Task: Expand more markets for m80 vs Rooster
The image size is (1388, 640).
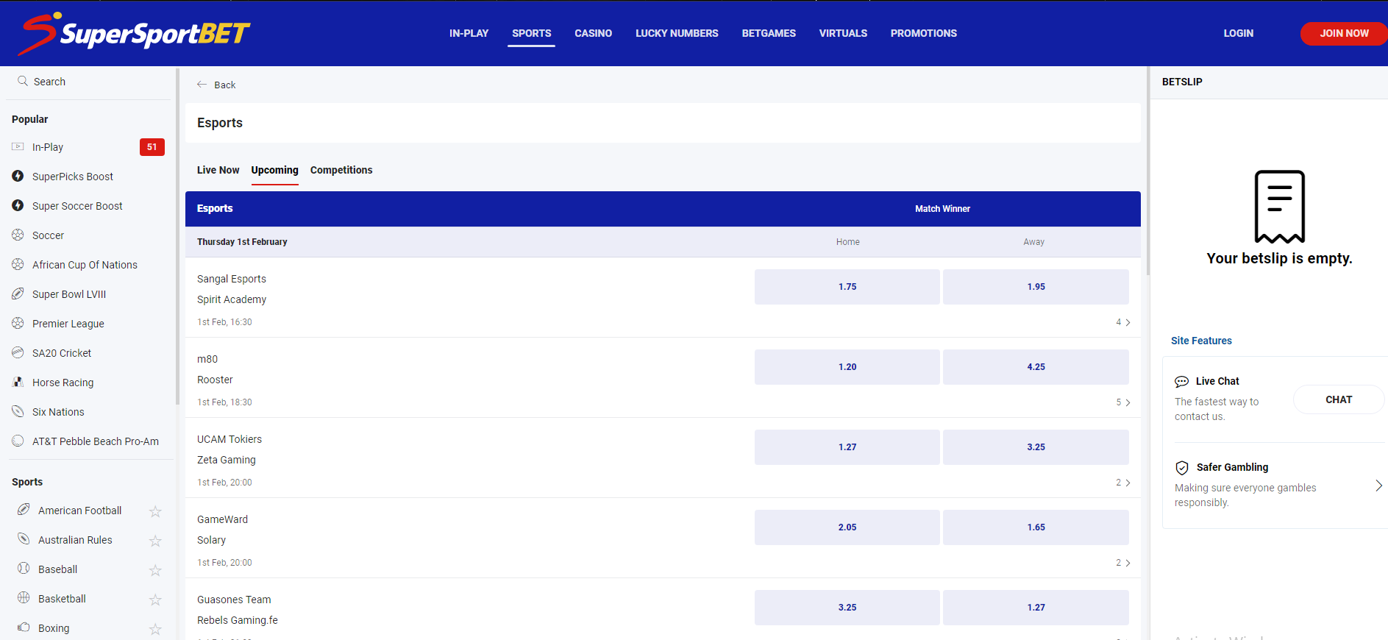Action: (1122, 402)
